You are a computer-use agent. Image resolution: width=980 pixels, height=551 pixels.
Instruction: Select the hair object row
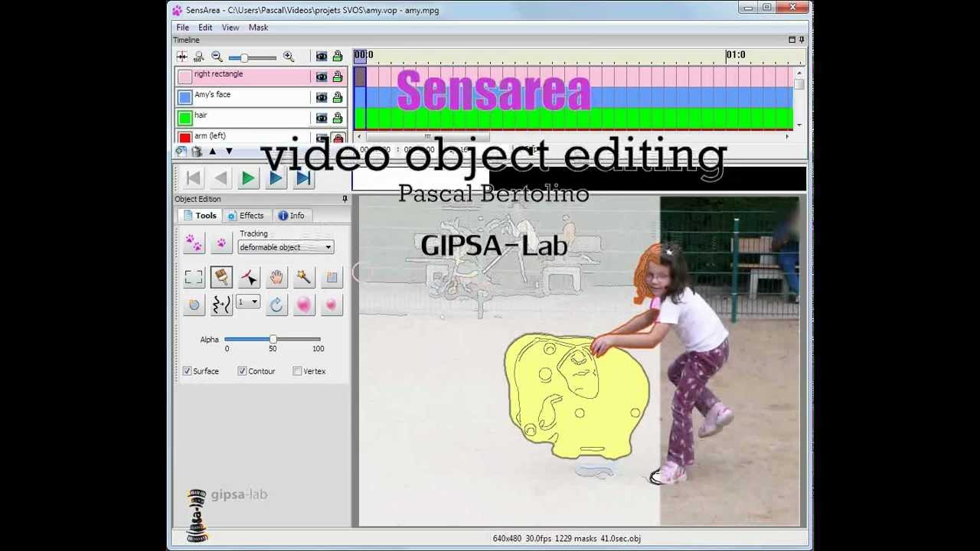coord(261,117)
